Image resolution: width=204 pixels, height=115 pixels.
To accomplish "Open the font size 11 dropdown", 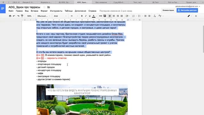I will (74, 16).
